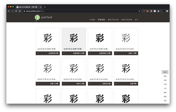Image resolution: width=176 pixels, height=112 pixels.
Task: Click the padlock site info icon
Action: pos(24,11)
